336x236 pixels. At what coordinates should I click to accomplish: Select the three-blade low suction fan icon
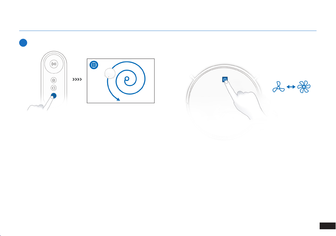(x=278, y=87)
